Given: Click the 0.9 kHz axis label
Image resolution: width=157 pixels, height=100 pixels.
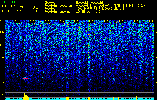Looking at the screenshot, I should (2, 57).
